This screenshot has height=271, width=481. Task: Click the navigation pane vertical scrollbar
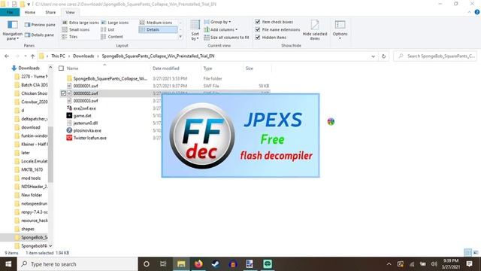[x=50, y=154]
